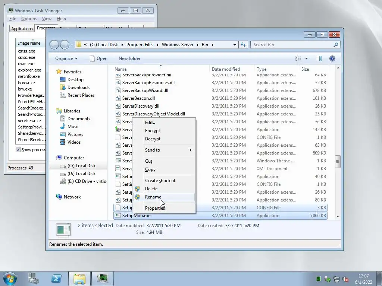Open Downloads in the navigation pane
The image size is (382, 286).
(x=78, y=87)
